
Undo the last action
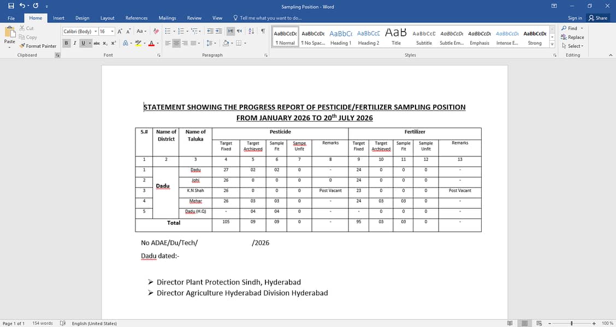point(22,6)
